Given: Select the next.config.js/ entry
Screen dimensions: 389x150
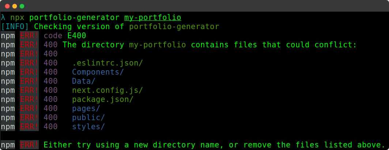Looking at the screenshot, I should (107, 90).
